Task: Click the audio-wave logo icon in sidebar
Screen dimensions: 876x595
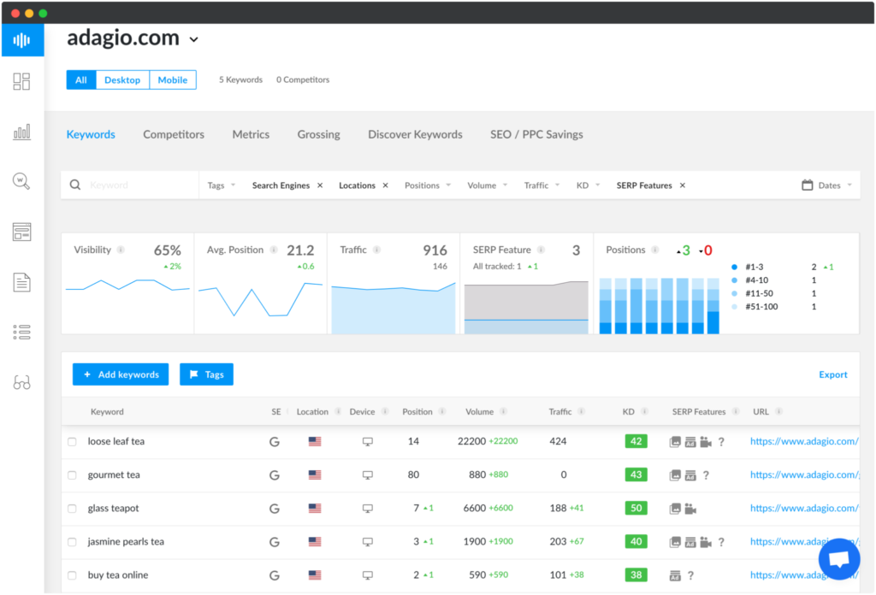Action: coord(21,40)
